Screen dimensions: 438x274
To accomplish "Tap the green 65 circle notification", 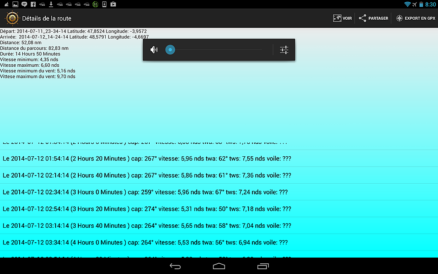I will click(x=95, y=4).
